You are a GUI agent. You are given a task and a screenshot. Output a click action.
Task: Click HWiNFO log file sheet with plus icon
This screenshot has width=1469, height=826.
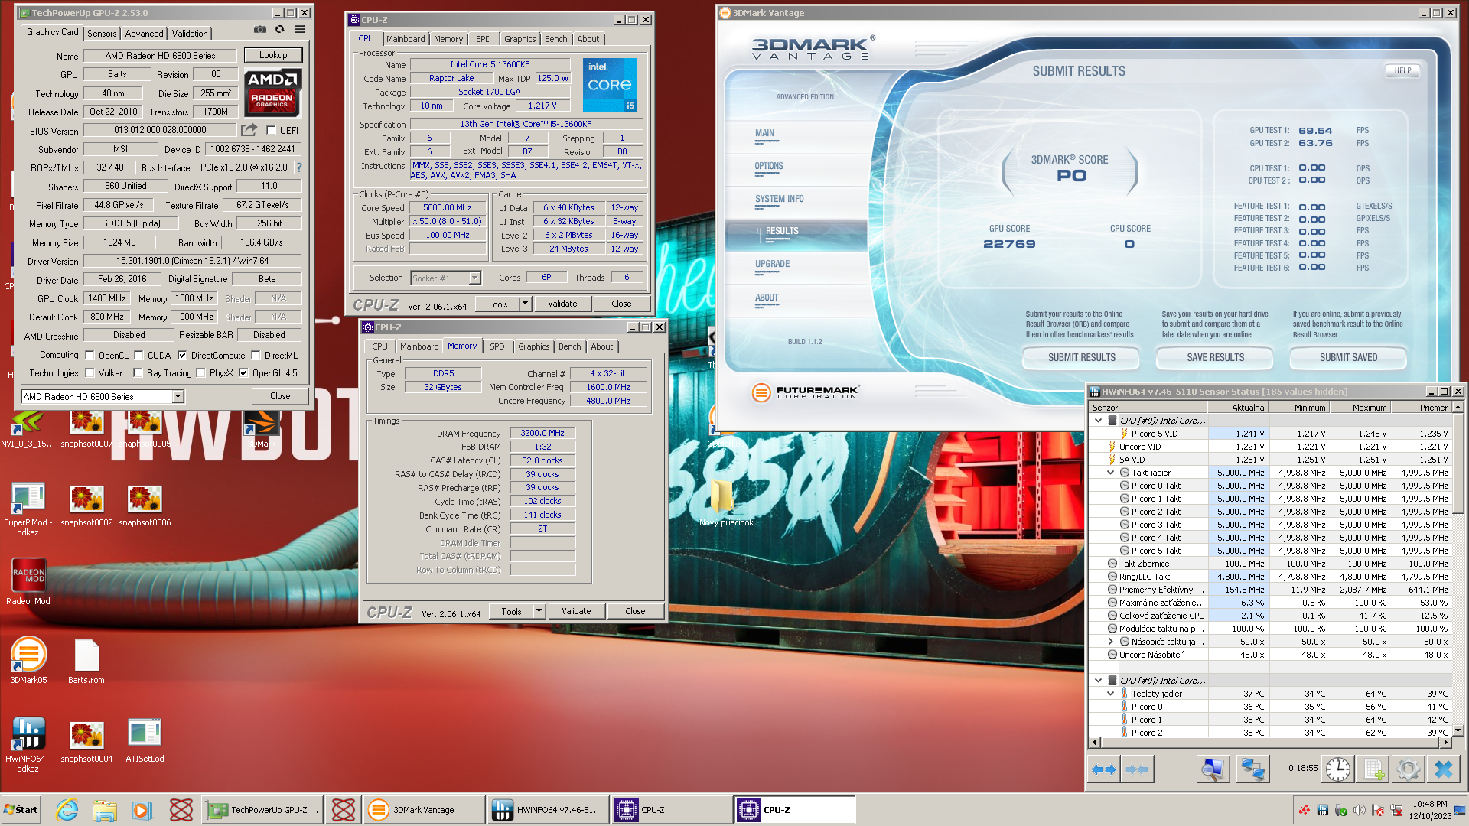coord(1373,769)
